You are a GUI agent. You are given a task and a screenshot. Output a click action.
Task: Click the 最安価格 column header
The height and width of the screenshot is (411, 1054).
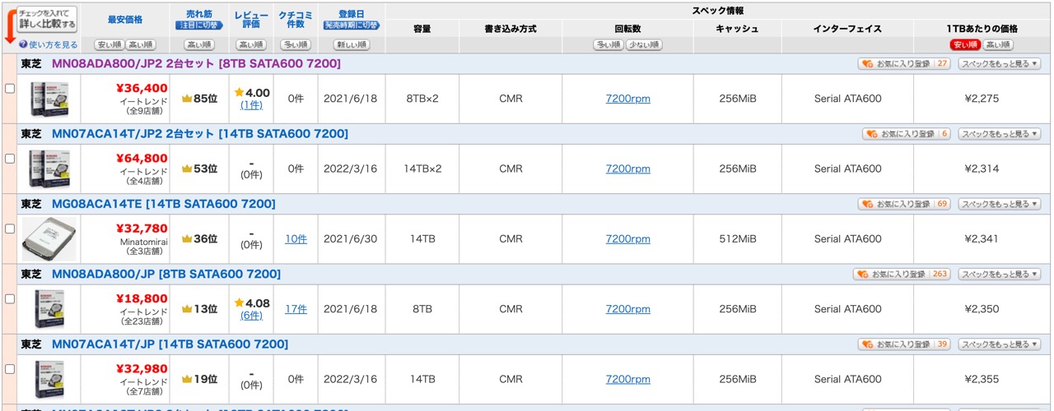pos(125,19)
